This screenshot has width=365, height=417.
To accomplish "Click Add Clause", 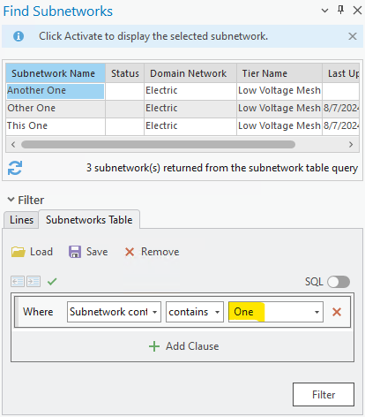I will [184, 346].
